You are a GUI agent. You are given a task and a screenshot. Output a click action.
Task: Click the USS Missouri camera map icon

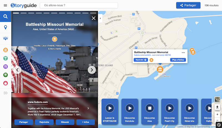click(x=165, y=74)
